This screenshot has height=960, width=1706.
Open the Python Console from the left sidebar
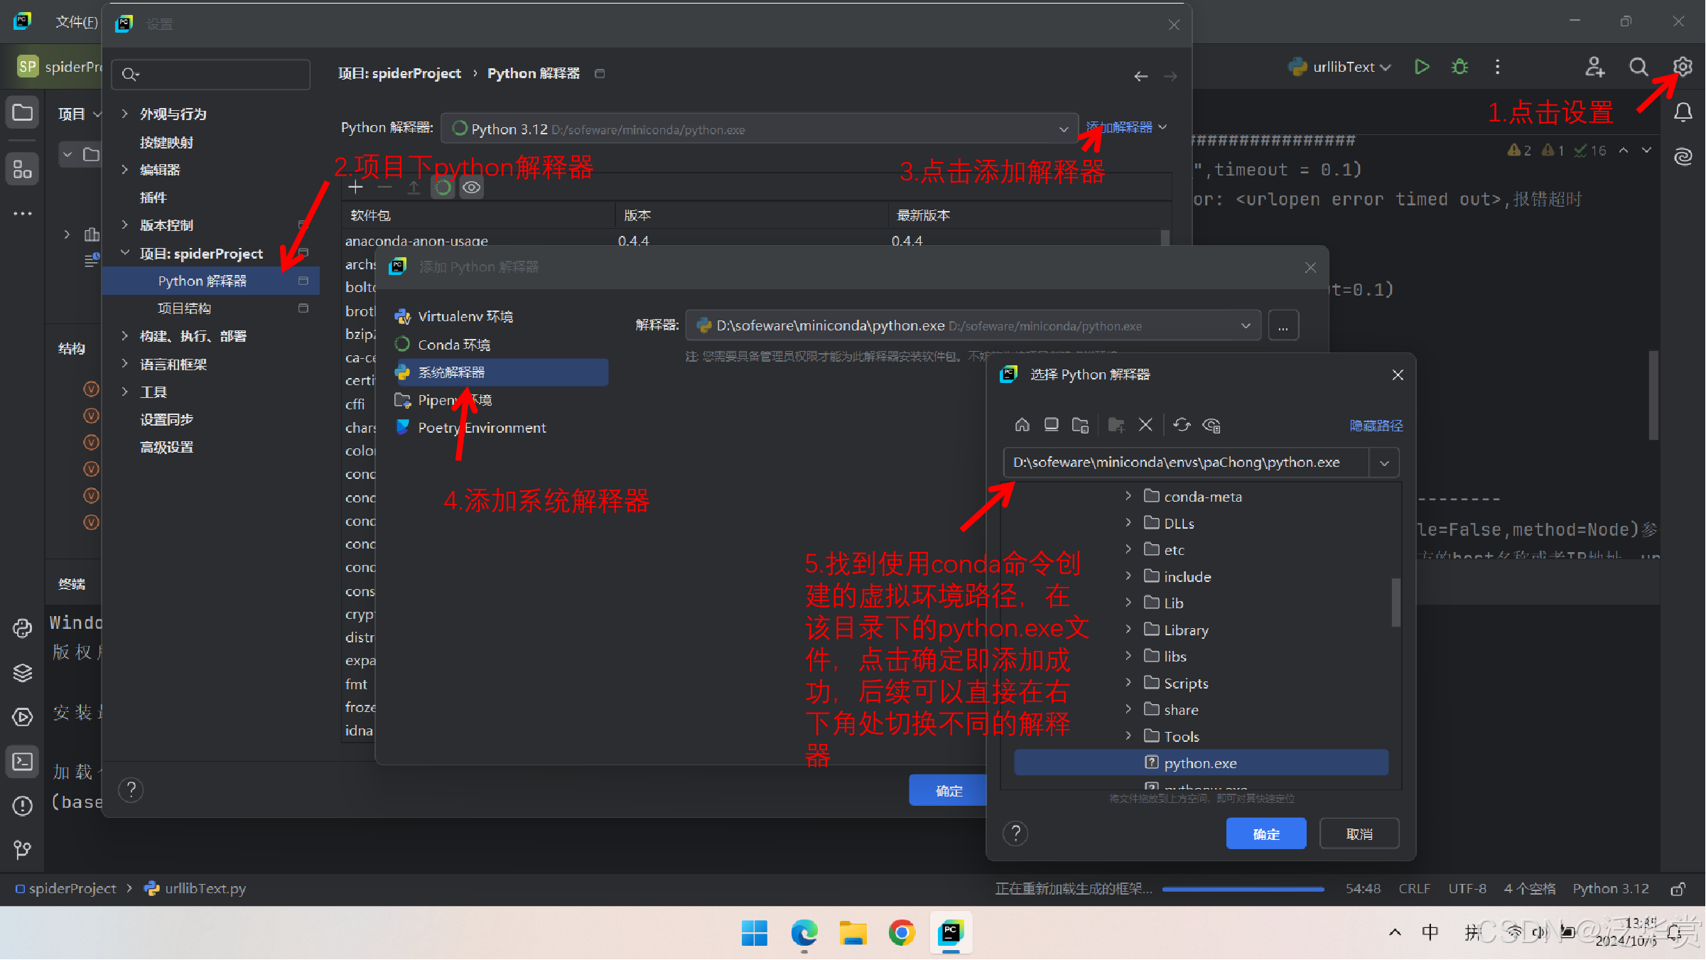[x=22, y=627]
